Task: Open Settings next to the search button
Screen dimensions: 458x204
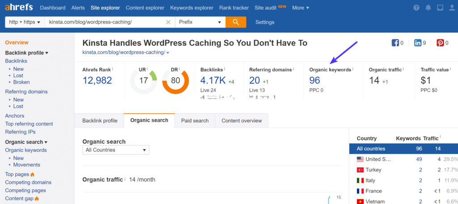Action: 265,22
